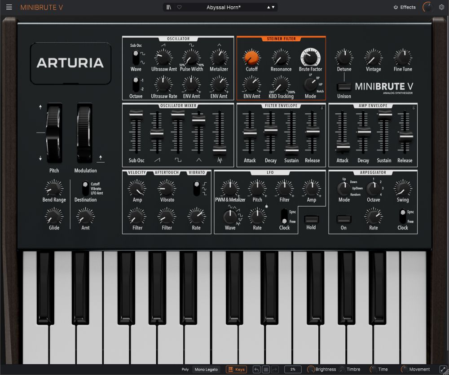
Task: Click the KBD Tracking knob
Action: pyautogui.click(x=281, y=84)
